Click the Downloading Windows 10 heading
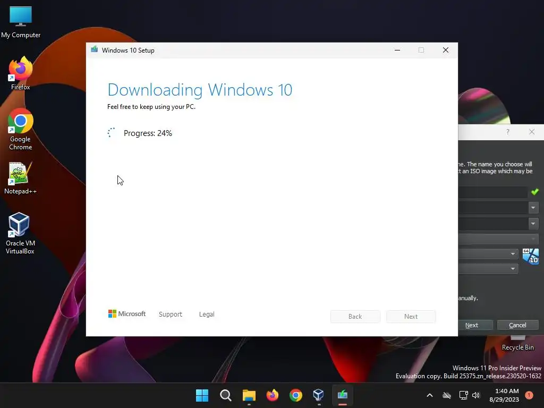The image size is (544, 408). [x=200, y=90]
